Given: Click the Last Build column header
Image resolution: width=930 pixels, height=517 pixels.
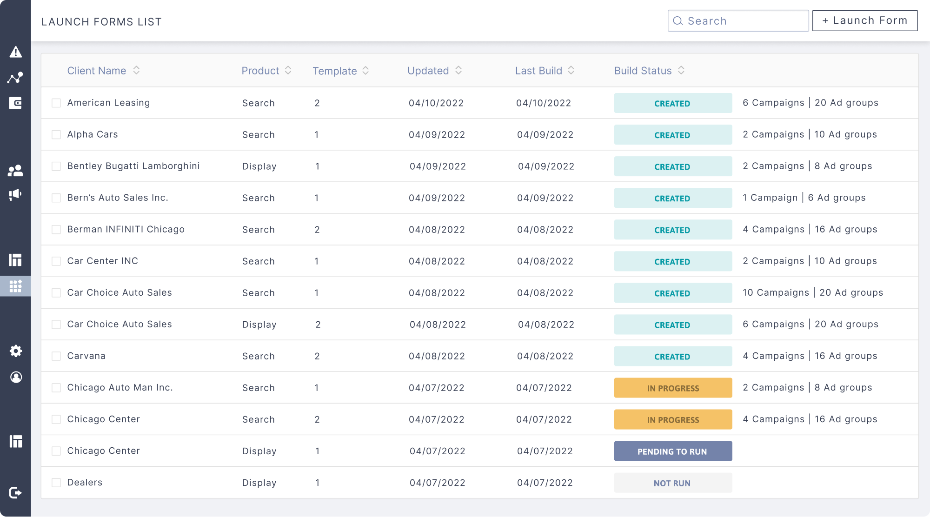Looking at the screenshot, I should [x=538, y=71].
